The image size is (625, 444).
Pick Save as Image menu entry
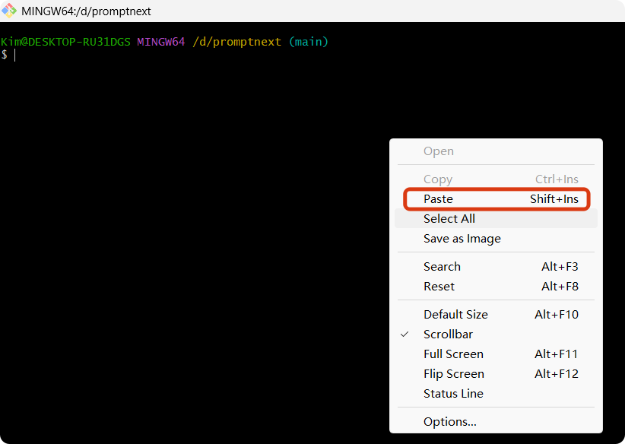coord(497,238)
